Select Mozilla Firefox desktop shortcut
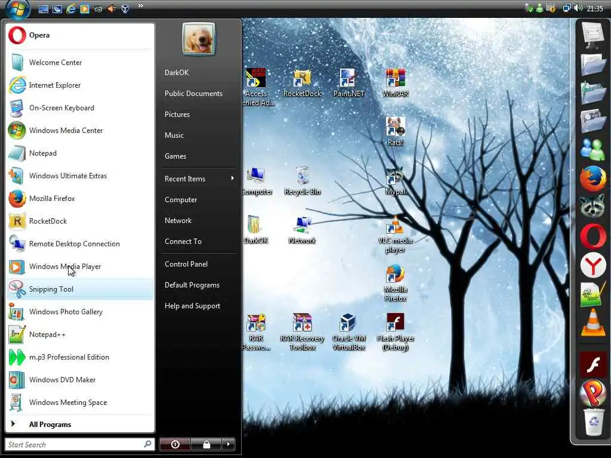 click(x=395, y=283)
